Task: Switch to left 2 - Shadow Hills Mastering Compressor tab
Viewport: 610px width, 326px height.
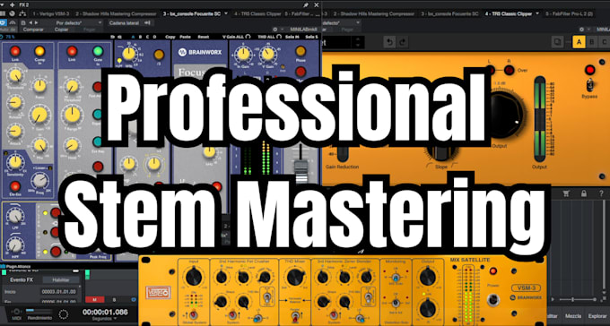Action: (x=117, y=13)
